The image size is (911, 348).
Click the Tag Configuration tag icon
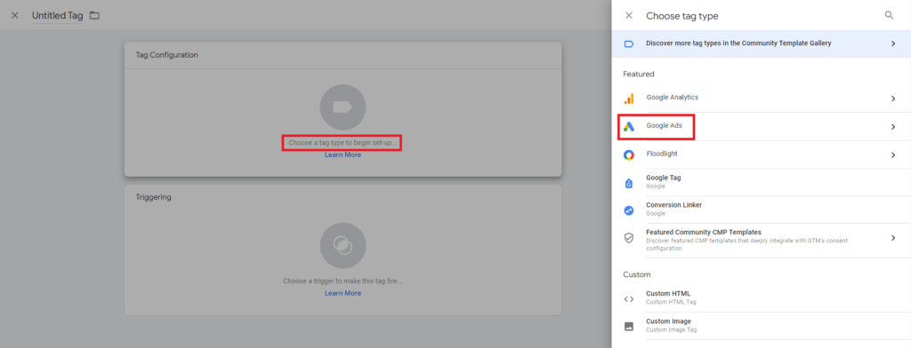coord(343,107)
